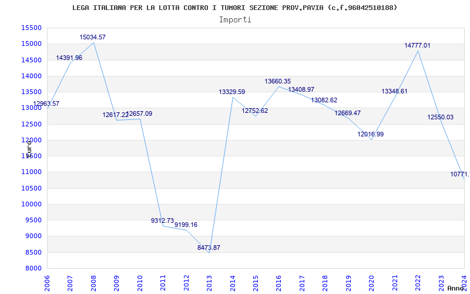
Task: Select the 2013 year axis label
Action: coord(210,283)
